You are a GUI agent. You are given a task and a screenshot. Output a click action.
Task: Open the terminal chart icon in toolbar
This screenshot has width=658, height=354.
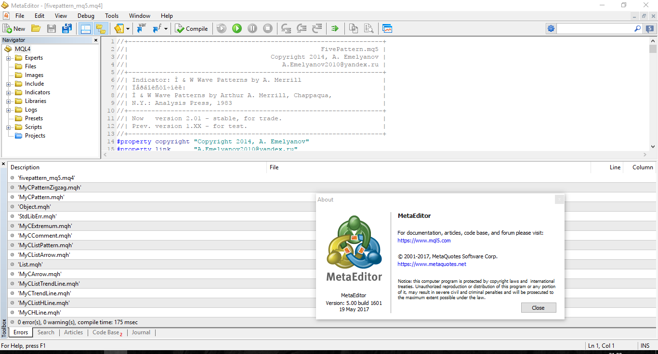[387, 29]
